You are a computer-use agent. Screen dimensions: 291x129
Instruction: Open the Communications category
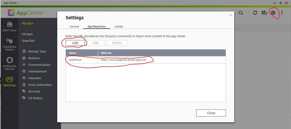click(x=39, y=65)
